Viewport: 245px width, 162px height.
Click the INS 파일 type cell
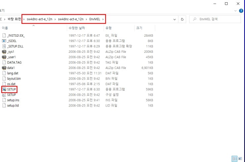click(111, 100)
